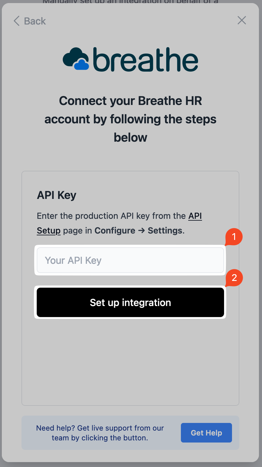Click the orange step 2 badge
This screenshot has width=262, height=467.
(234, 278)
